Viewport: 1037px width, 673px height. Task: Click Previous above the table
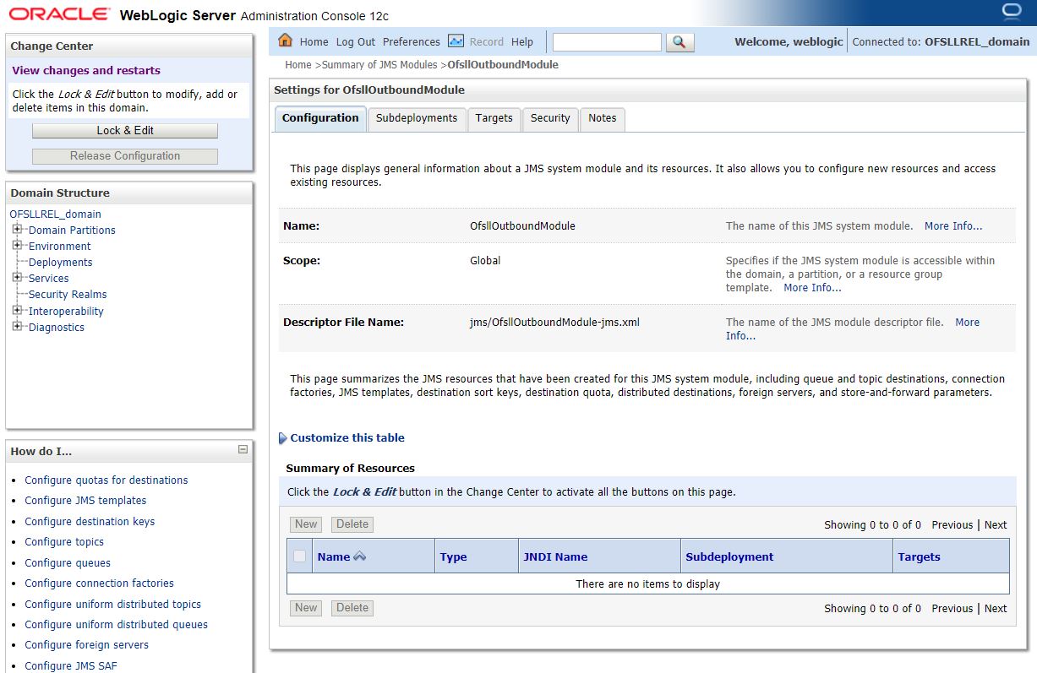[x=952, y=524]
